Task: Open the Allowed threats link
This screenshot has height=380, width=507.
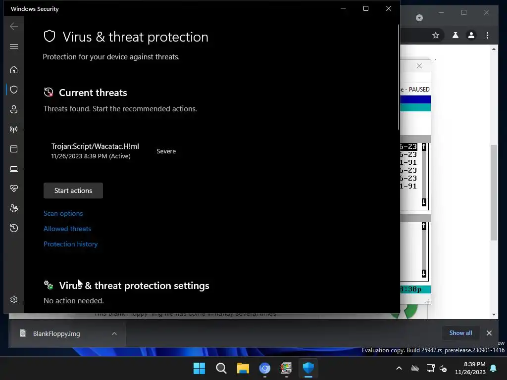Action: (67, 229)
